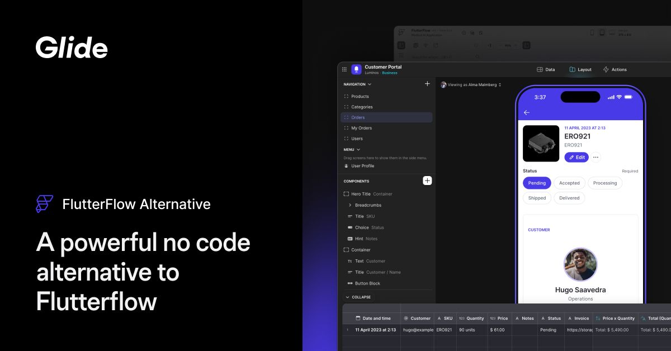Click the My Orders screen icon
The height and width of the screenshot is (351, 671).
[346, 128]
